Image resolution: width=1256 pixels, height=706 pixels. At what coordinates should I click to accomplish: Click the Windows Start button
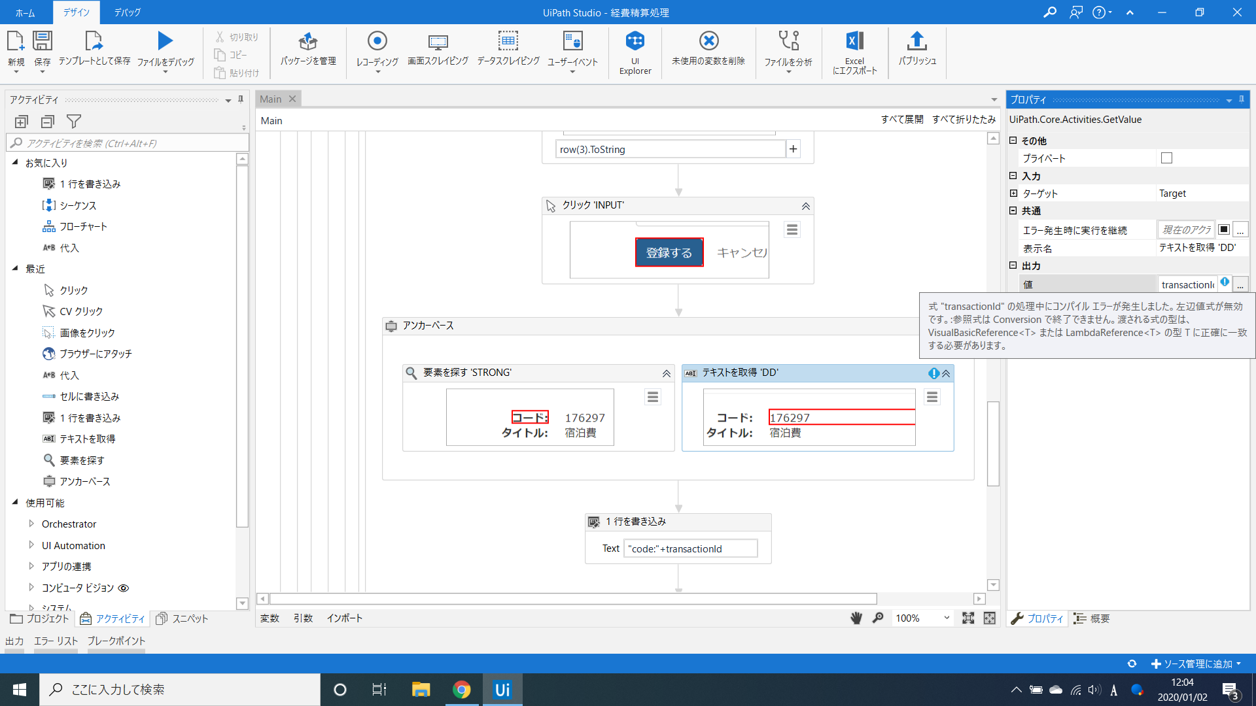click(x=20, y=690)
